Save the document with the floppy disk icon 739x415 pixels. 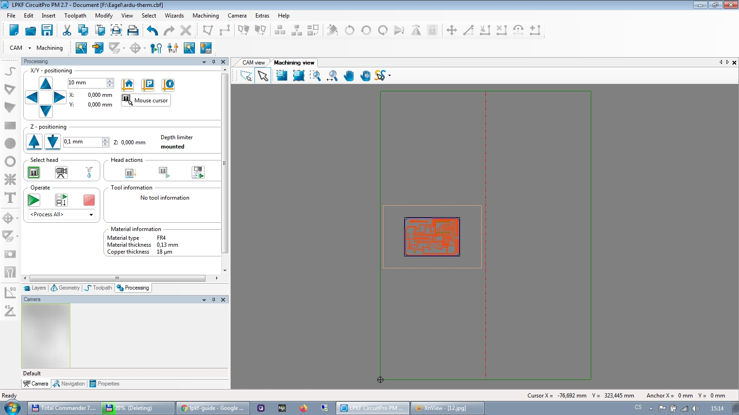pos(47,30)
